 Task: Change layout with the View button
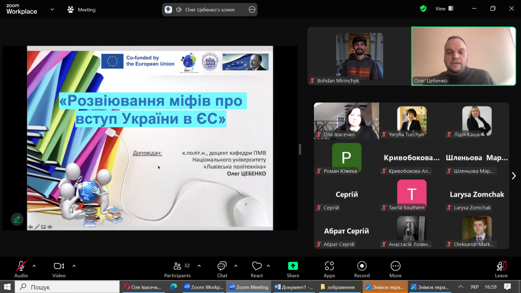point(444,9)
